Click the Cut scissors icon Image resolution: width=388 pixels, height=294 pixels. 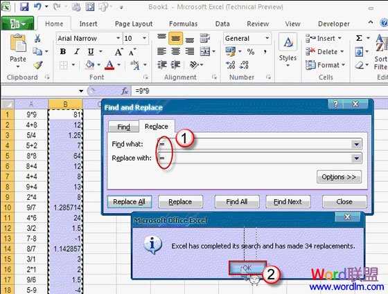(37, 39)
